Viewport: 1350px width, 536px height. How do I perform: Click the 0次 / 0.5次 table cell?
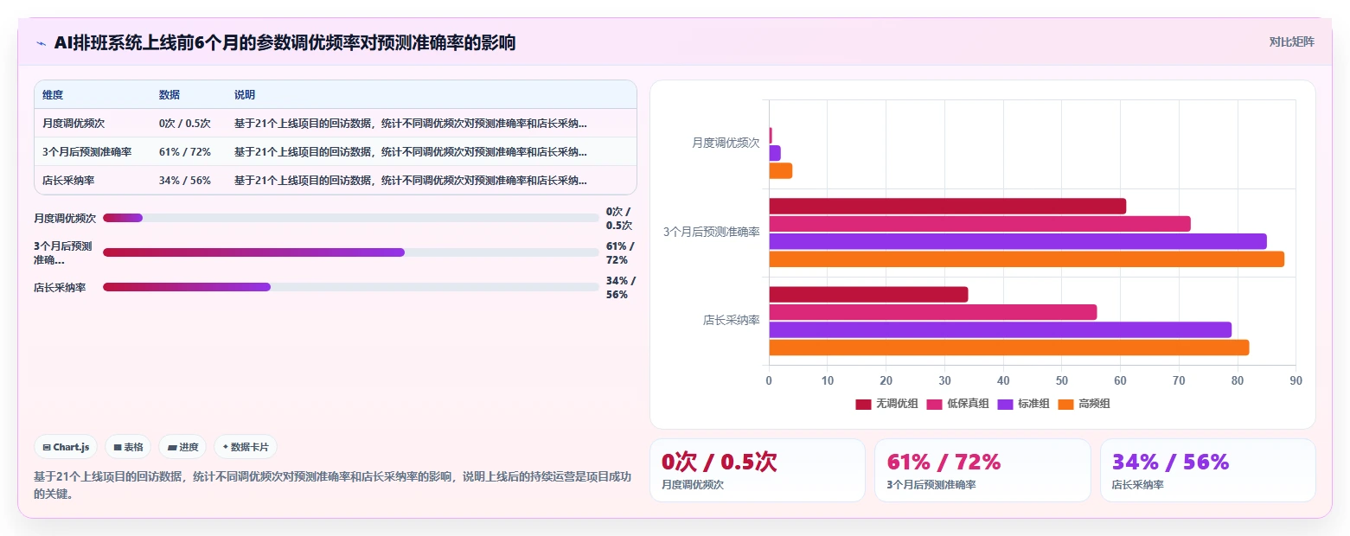pos(185,123)
